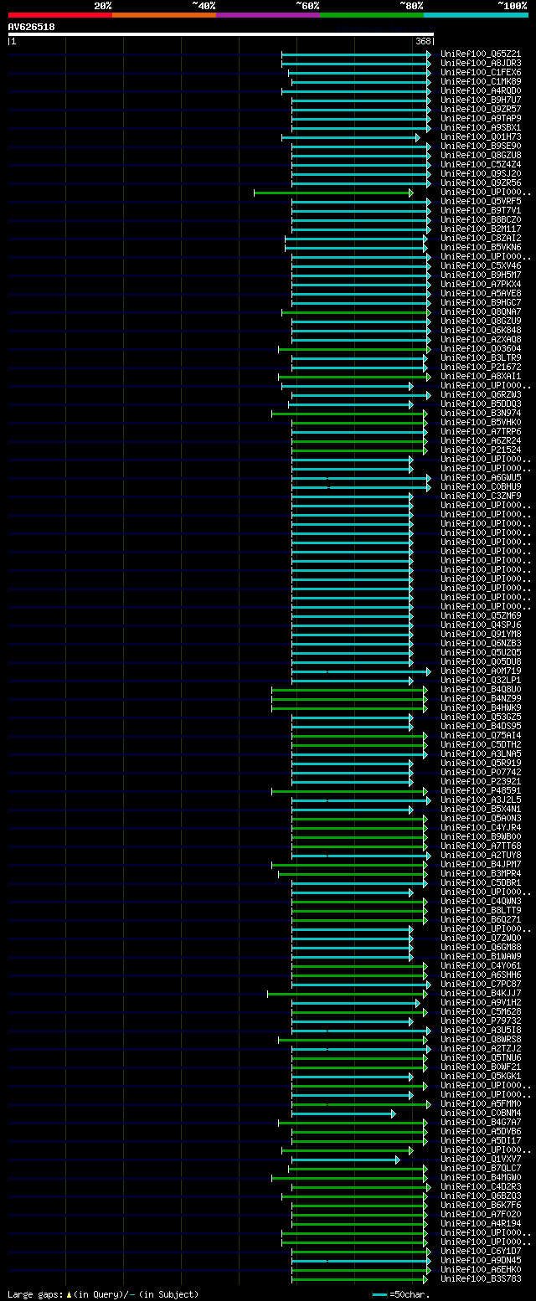Click the Large gaps legend text
The width and height of the screenshot is (536, 1301).
click(103, 1293)
